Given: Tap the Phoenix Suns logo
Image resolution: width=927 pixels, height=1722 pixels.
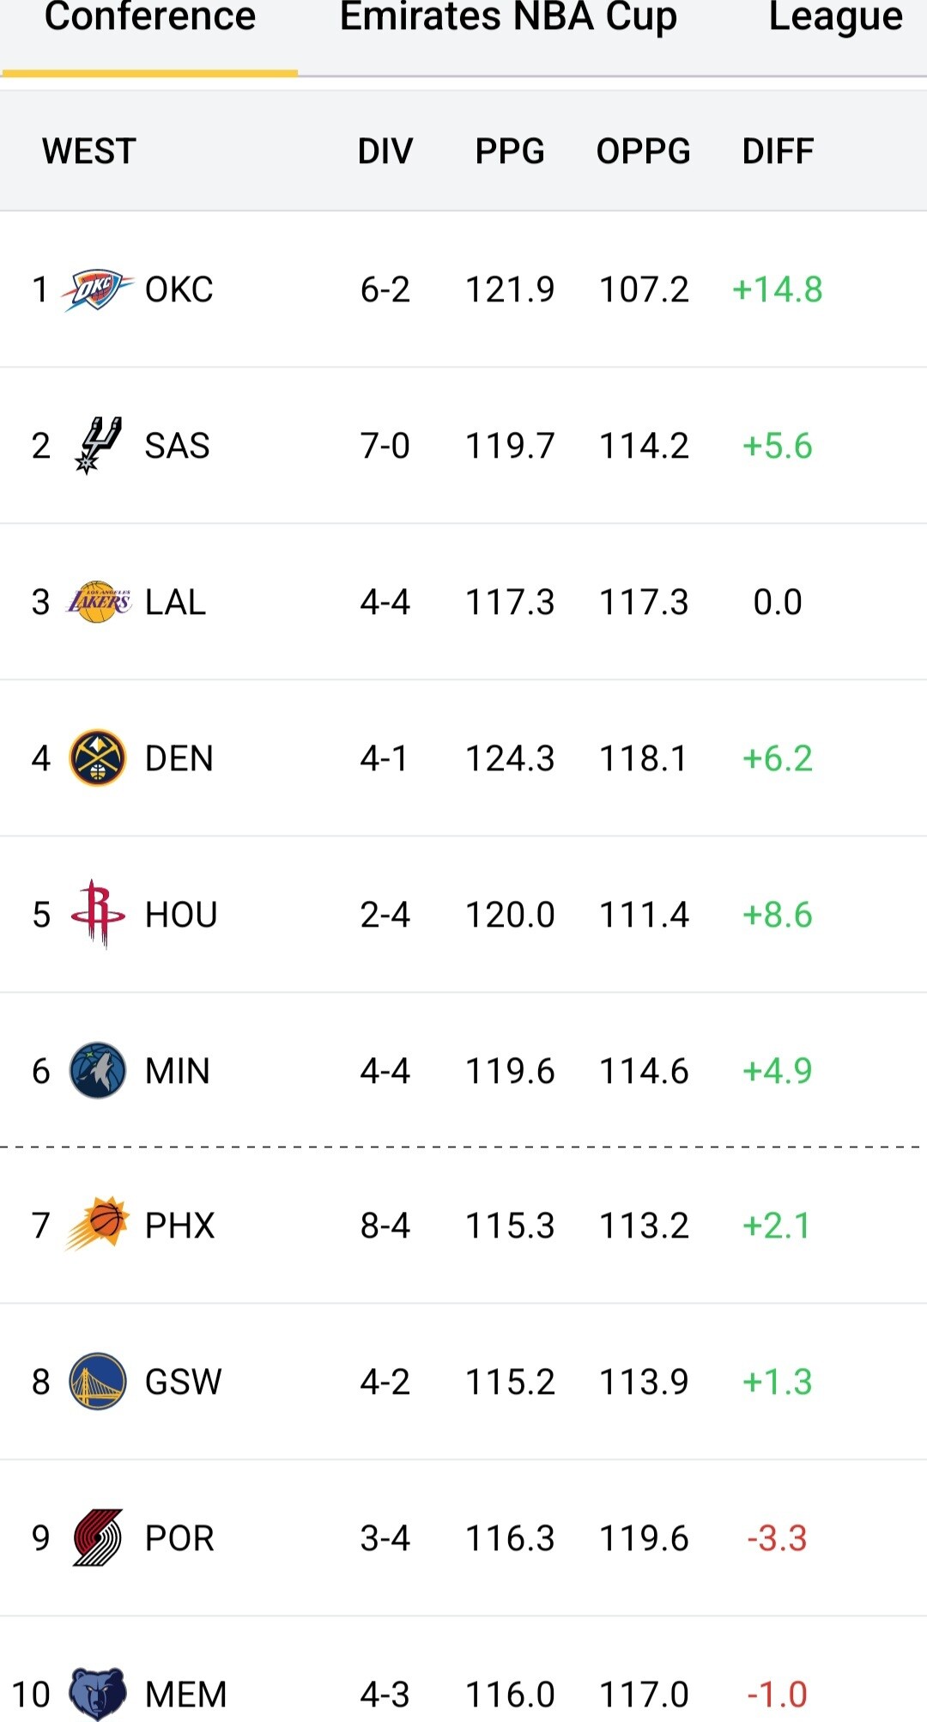Looking at the screenshot, I should pos(98,1225).
